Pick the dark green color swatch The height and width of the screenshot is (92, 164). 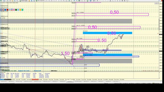pos(16,10)
